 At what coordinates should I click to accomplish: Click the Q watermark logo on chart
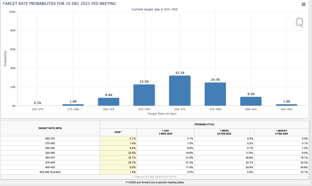click(299, 22)
